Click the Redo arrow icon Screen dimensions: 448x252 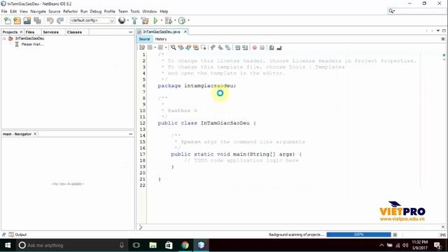(60, 20)
